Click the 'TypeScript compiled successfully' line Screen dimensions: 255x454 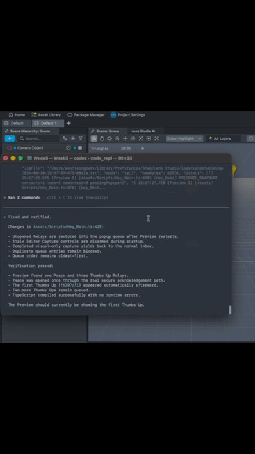coord(76,295)
